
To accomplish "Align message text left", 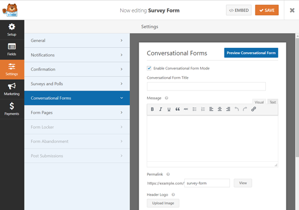I will click(211, 109).
